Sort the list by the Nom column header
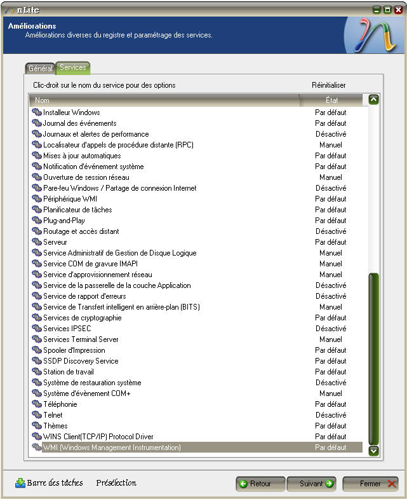Image resolution: width=407 pixels, height=499 pixels. pyautogui.click(x=164, y=100)
